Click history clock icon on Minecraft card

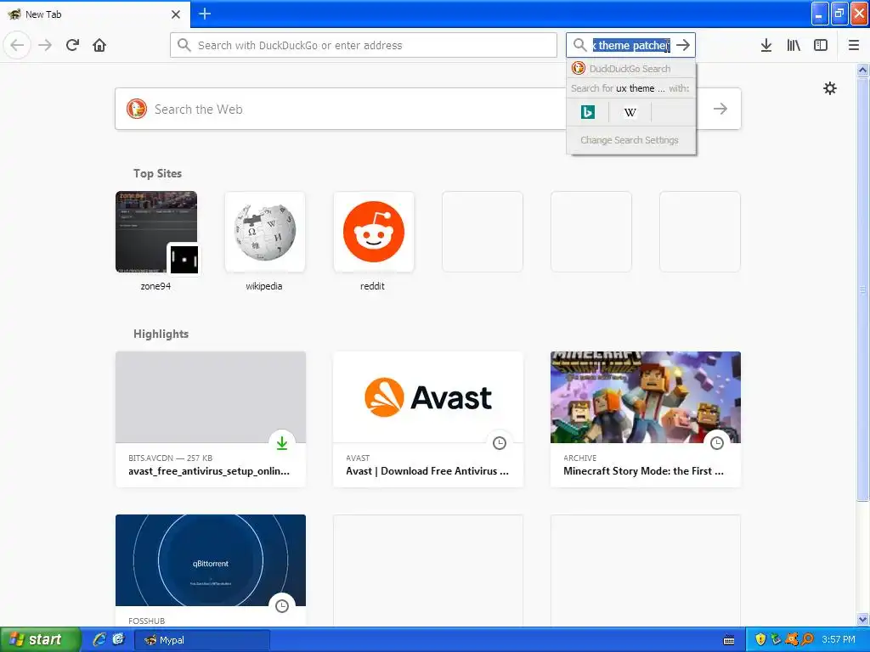coord(717,443)
